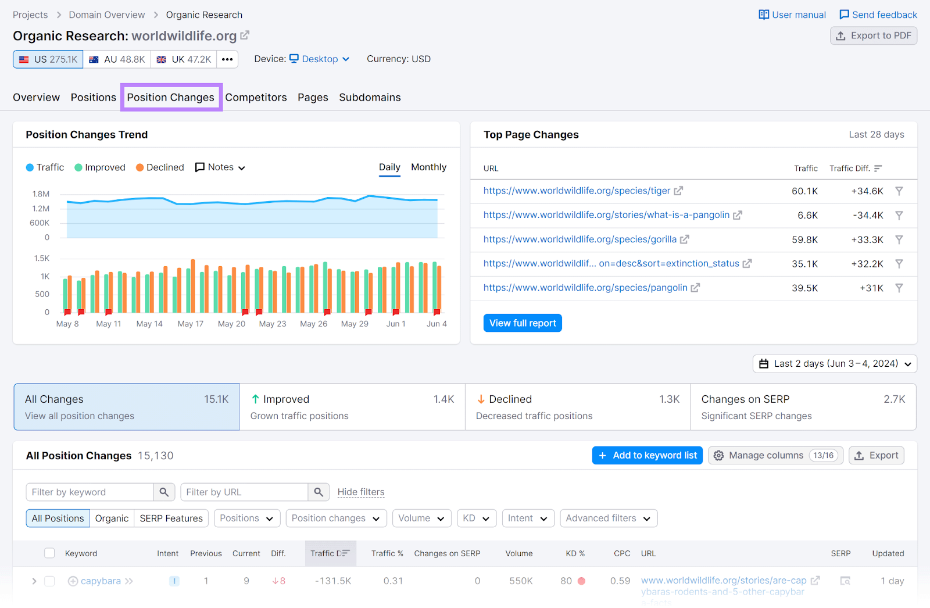The height and width of the screenshot is (608, 930).
Task: Switch chart to Monthly view
Action: coord(429,167)
